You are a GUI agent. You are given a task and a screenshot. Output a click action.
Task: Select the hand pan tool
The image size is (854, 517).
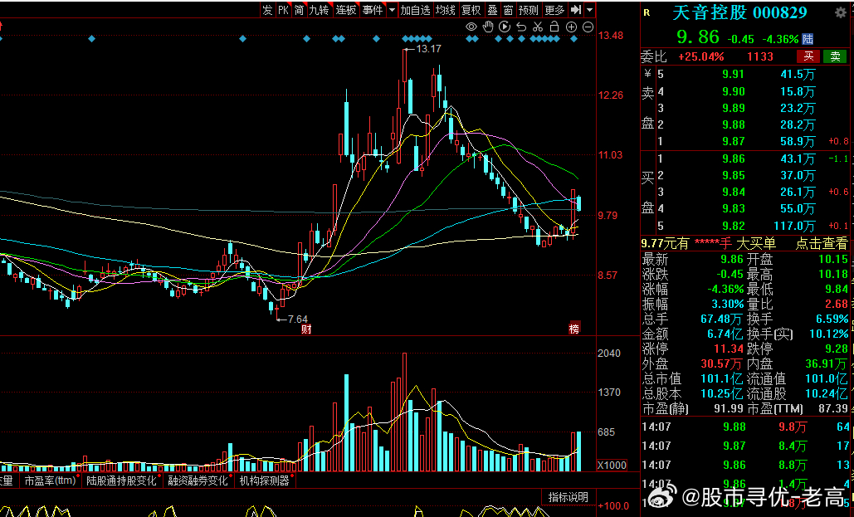tap(488, 27)
